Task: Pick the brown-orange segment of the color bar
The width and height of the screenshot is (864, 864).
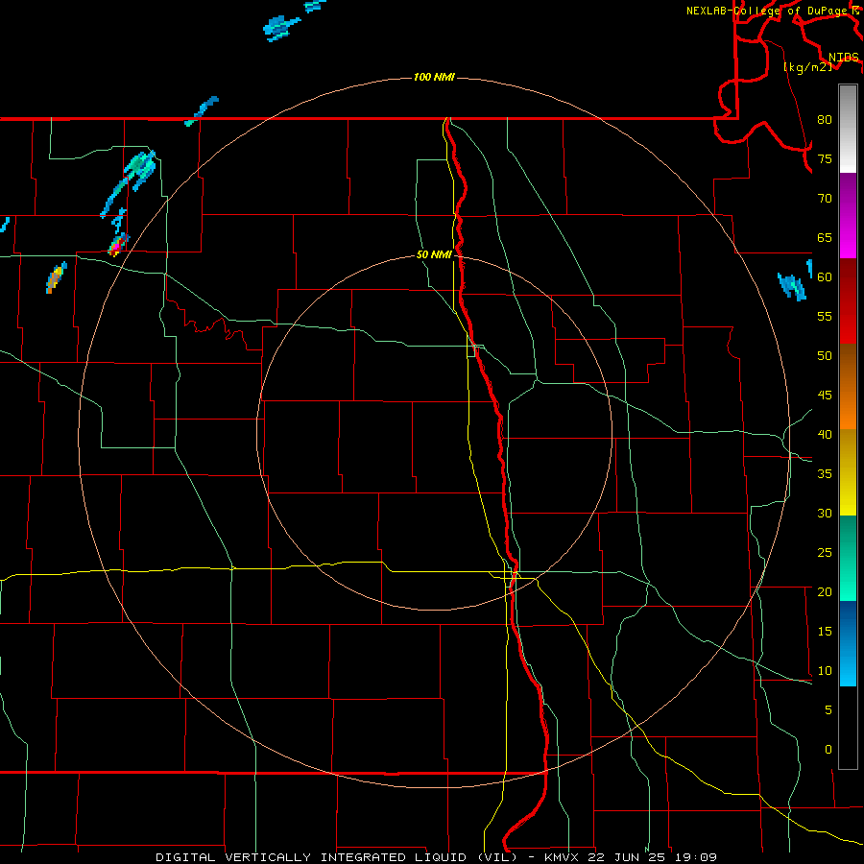Action: click(x=848, y=386)
